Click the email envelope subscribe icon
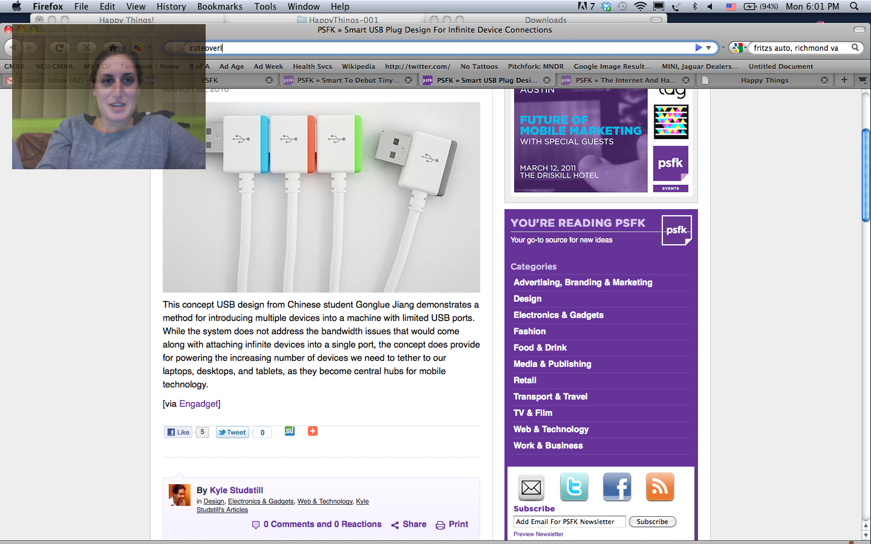This screenshot has width=871, height=544. pyautogui.click(x=531, y=487)
